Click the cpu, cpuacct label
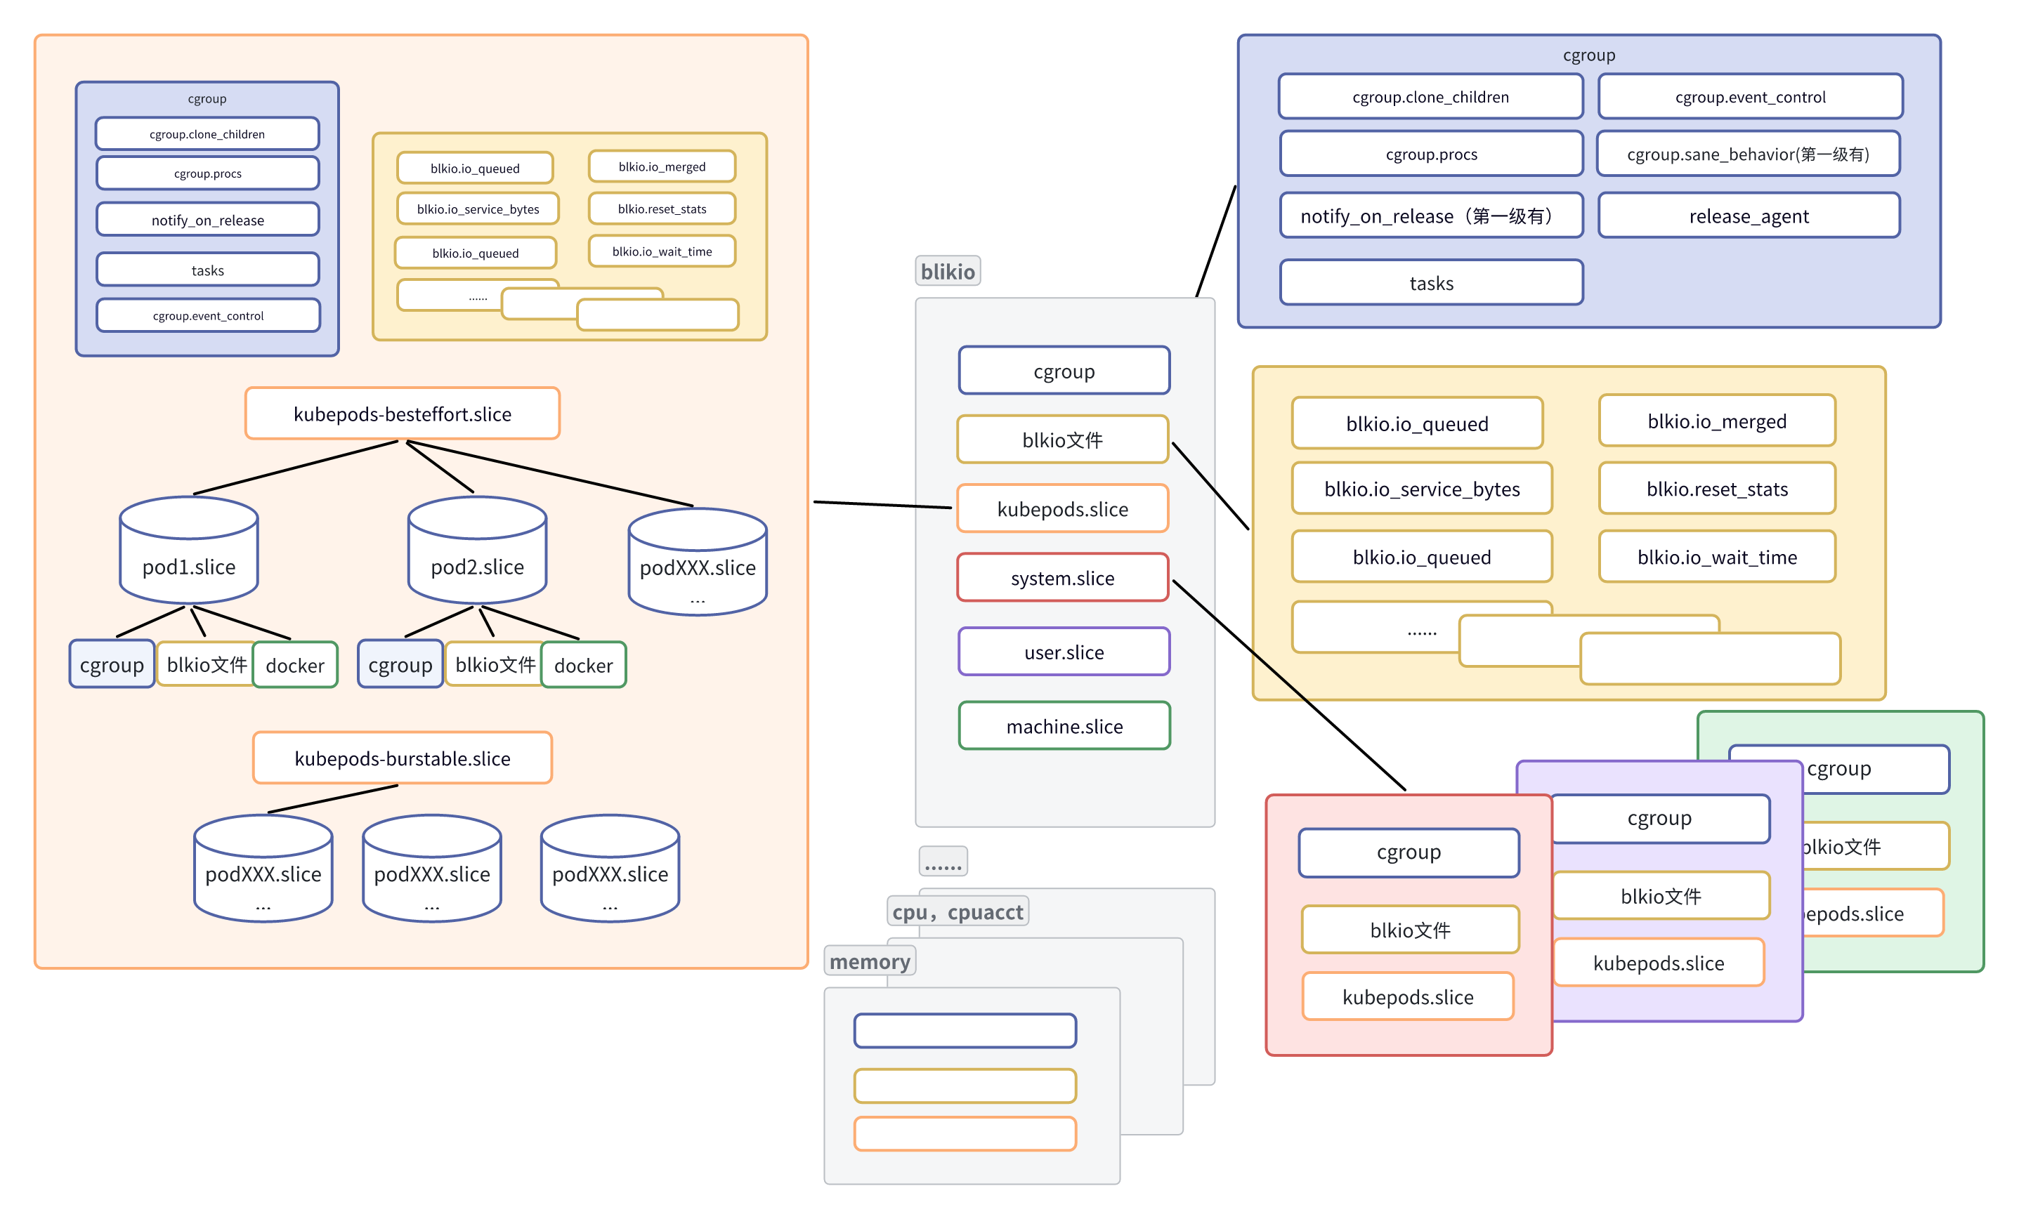2019x1219 pixels. coord(957,911)
